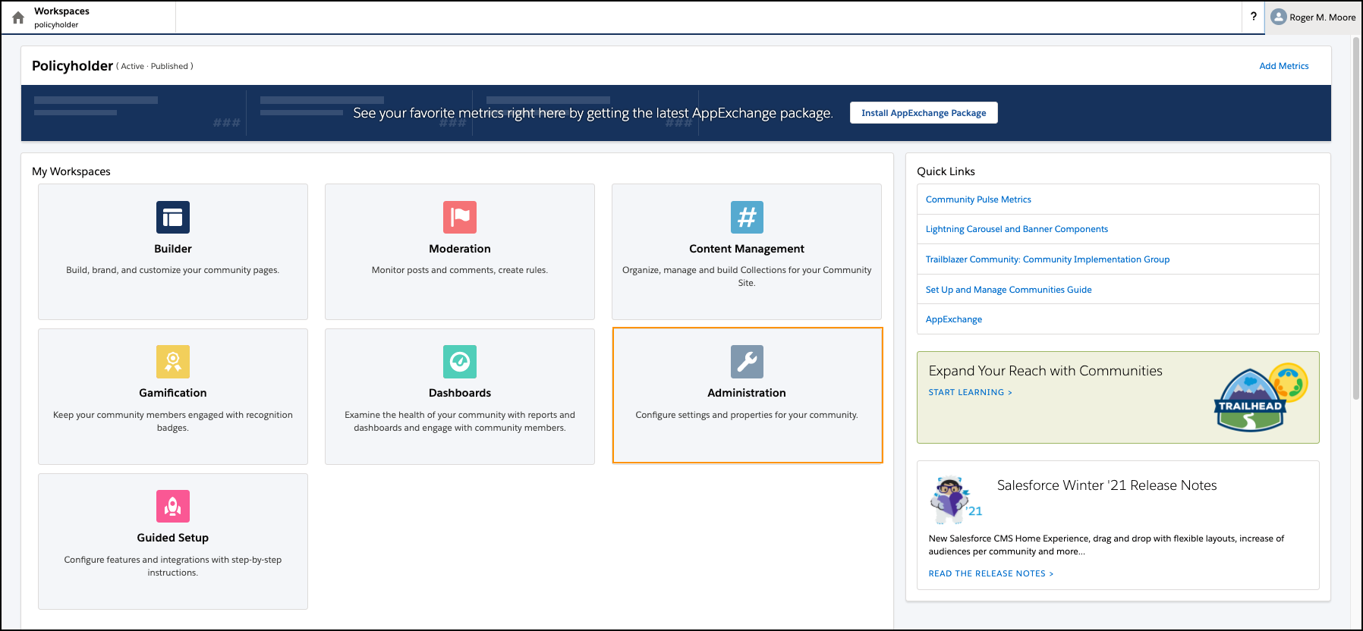The image size is (1363, 631).
Task: Click the Policyholder page heading
Action: pyautogui.click(x=72, y=66)
